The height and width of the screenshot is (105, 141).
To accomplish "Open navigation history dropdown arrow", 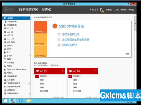I will (x=13, y=9).
